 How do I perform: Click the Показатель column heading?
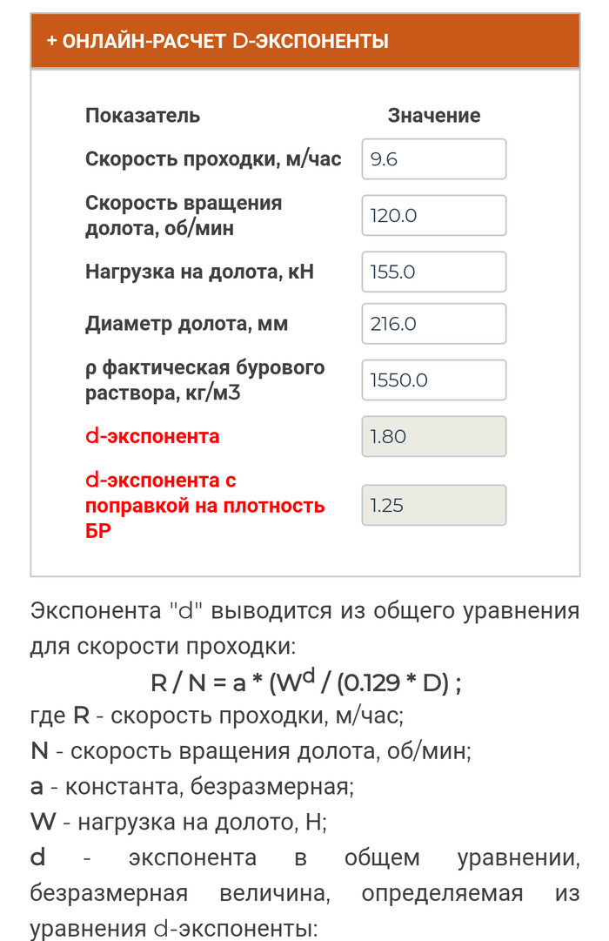click(143, 116)
